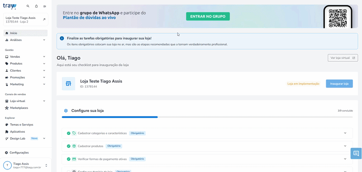Toggle check on Verificar formas de pagamento
This screenshot has width=362, height=172.
pos(69,159)
